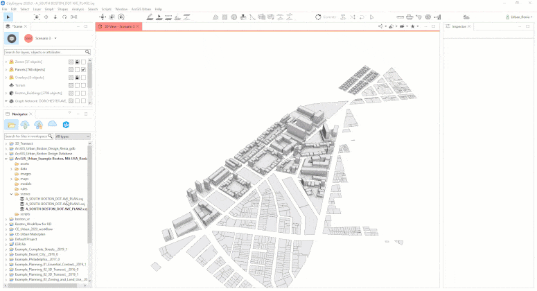Screen dimensions: 537x291
Task: Open the Analysis menu
Action: 78,9
